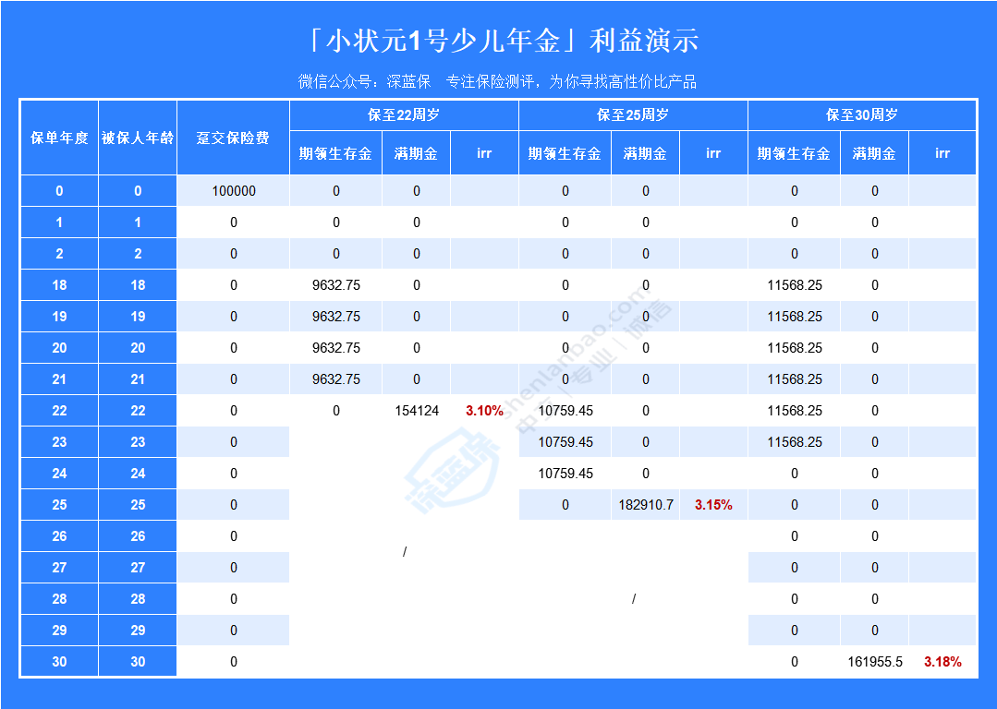Select 11568.25 in the policy year 23 row
Viewport: 997px width, 709px height.
[x=794, y=442]
